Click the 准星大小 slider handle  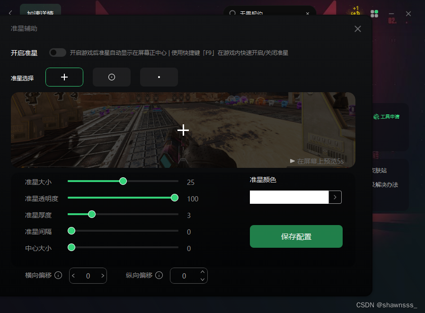123,181
